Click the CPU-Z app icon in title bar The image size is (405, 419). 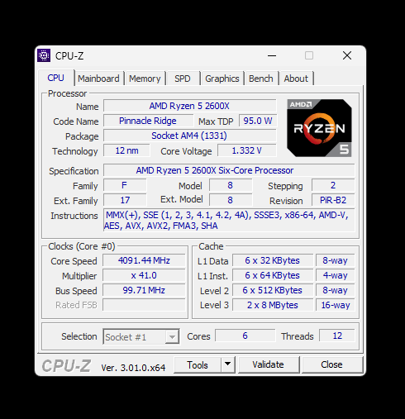point(44,55)
